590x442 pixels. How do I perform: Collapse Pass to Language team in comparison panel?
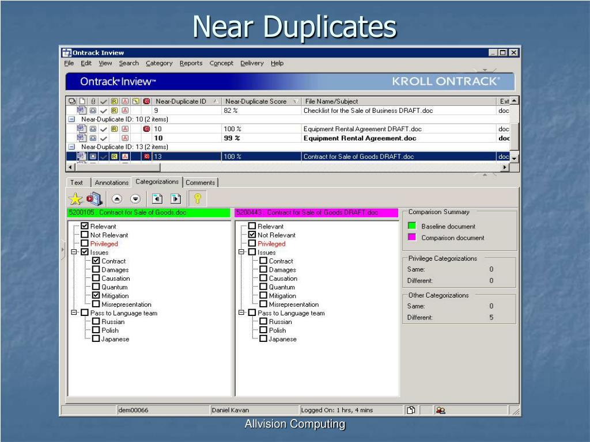241,313
